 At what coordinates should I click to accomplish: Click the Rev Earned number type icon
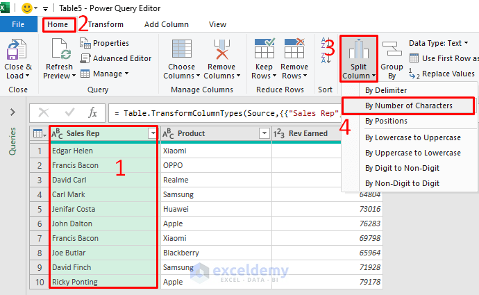click(278, 133)
